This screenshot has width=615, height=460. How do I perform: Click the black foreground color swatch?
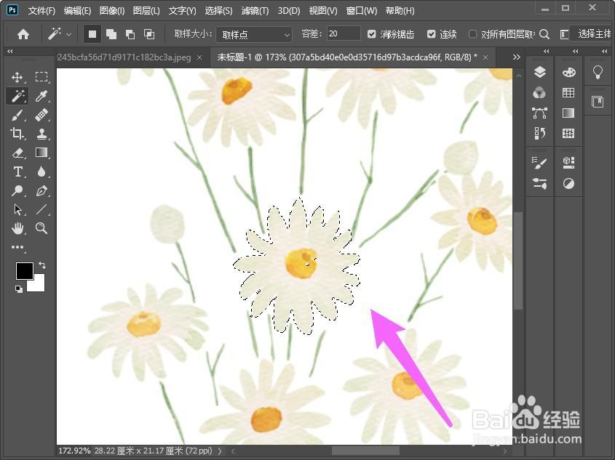pyautogui.click(x=24, y=271)
